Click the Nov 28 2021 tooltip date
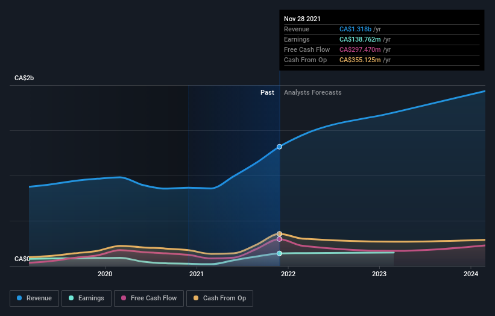Image resolution: width=495 pixels, height=316 pixels. coord(302,19)
